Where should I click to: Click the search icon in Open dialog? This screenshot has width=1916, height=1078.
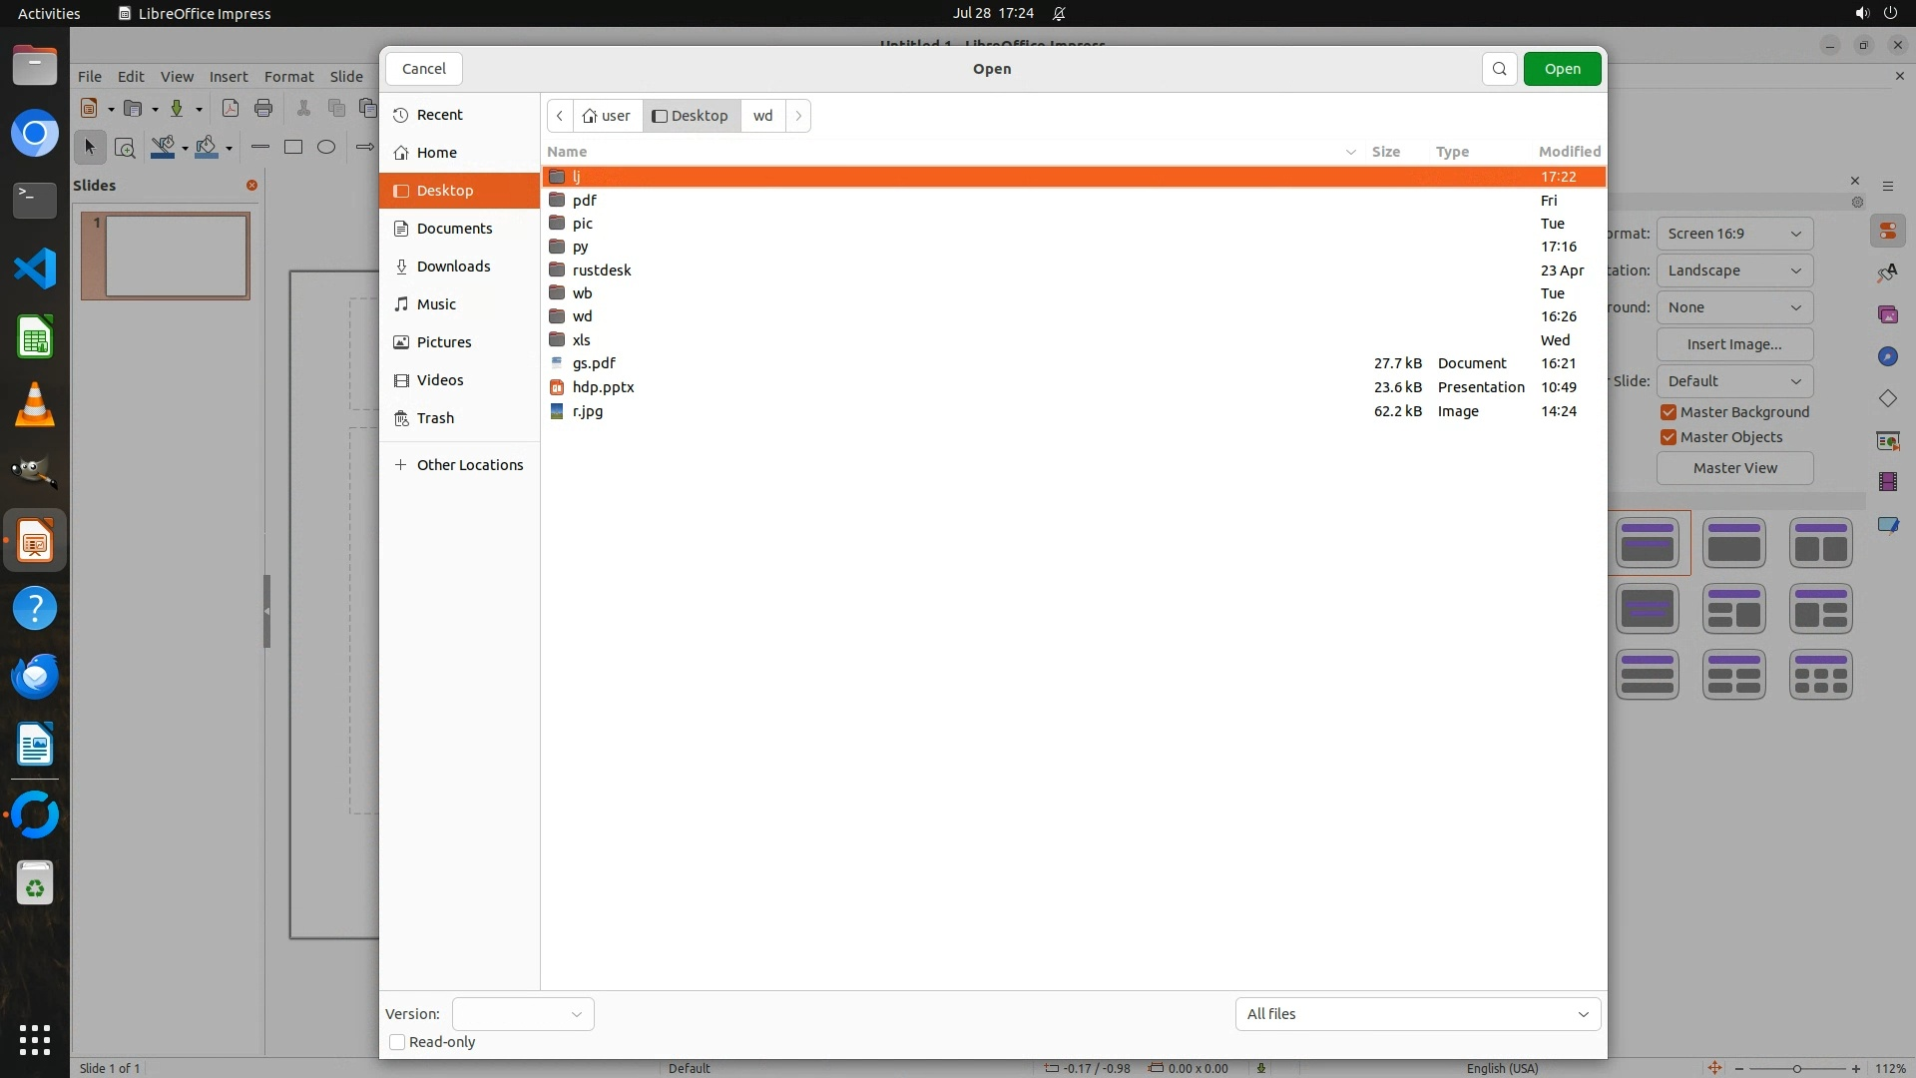(1499, 69)
